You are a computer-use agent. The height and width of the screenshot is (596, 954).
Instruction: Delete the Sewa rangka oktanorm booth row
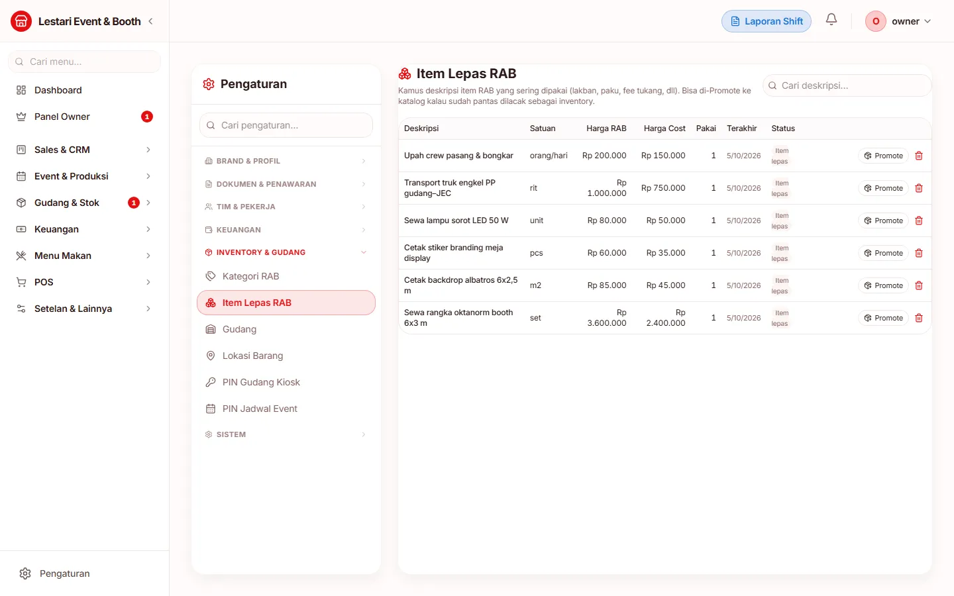919,318
